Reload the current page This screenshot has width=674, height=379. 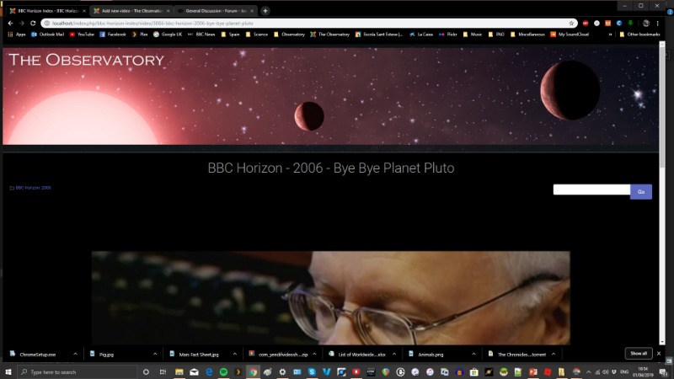(x=33, y=24)
